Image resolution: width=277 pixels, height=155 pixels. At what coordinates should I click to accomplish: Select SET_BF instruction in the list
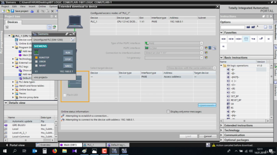tap(235, 96)
